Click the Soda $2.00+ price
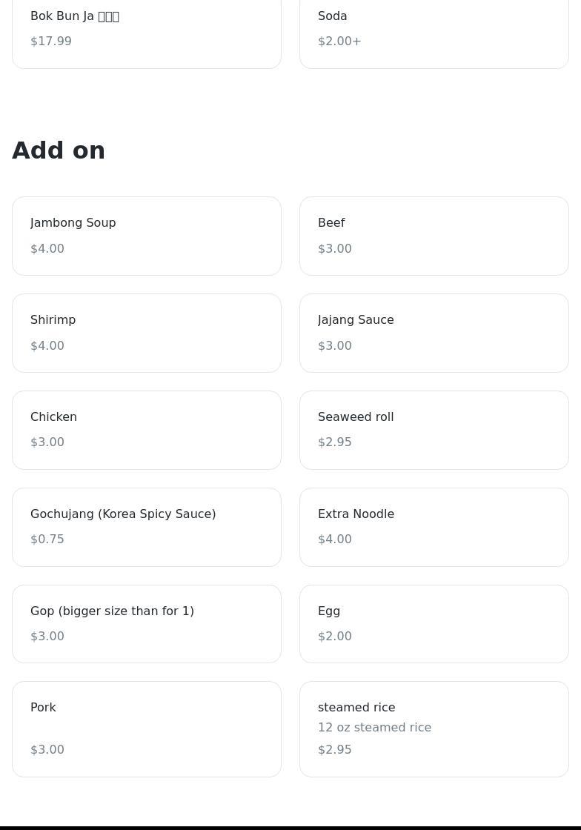The width and height of the screenshot is (581, 830). [339, 41]
